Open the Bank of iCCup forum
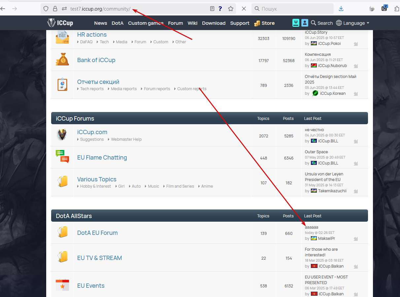Image resolution: width=400 pixels, height=297 pixels. coord(96,60)
